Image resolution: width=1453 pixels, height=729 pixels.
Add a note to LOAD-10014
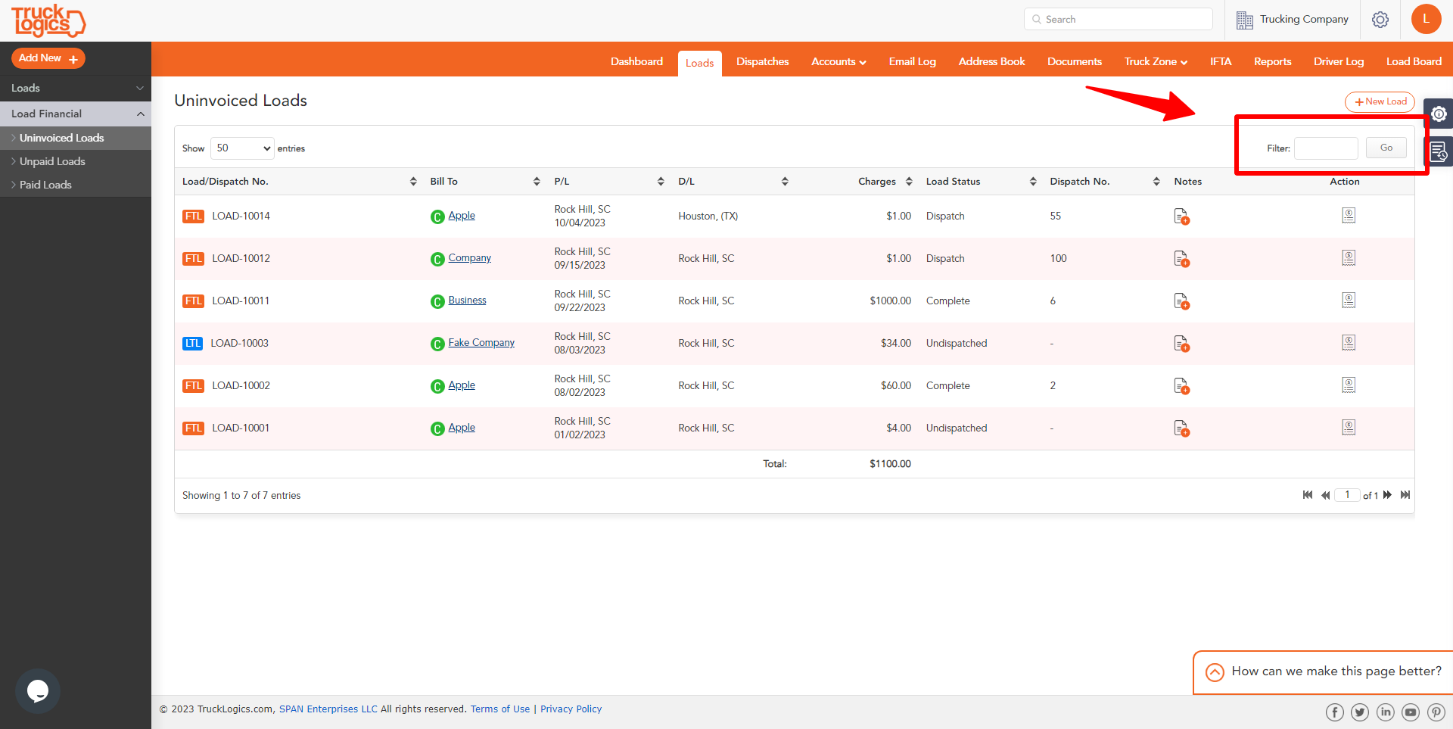point(1181,216)
